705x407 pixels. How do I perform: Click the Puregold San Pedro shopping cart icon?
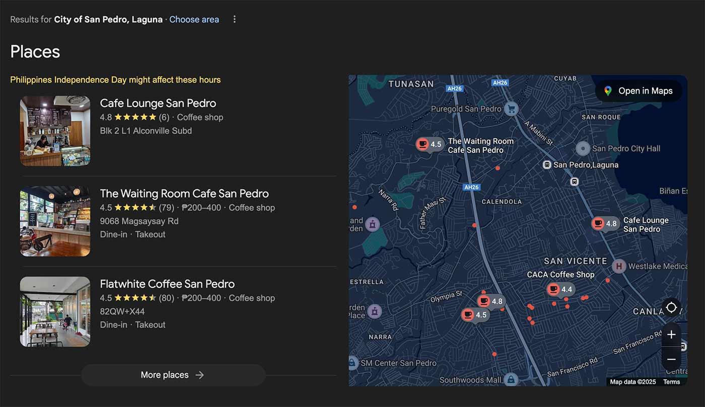[512, 109]
